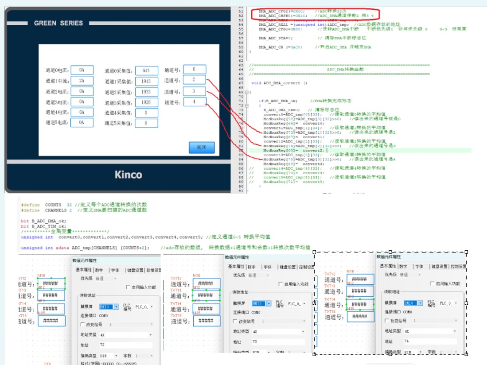487x365 pixels.
Task: Enable 启用输入功能 checkbox in the address-74 dialog
Action: point(432,283)
